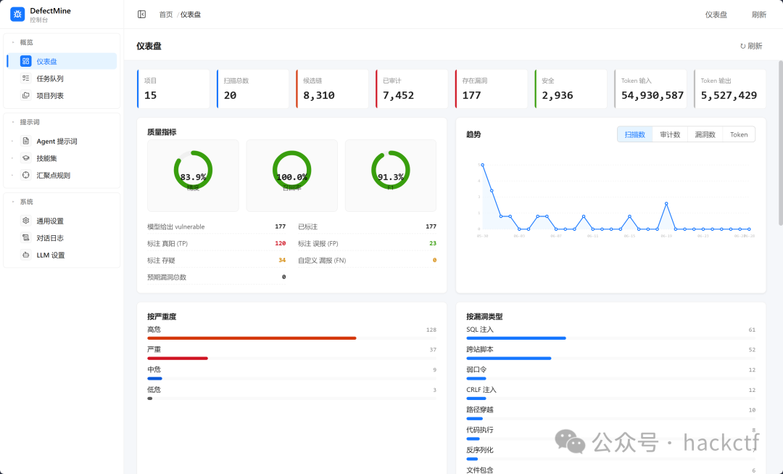Expand the 技能集 submenu arrow
Image resolution: width=783 pixels, height=474 pixels.
[x=12, y=158]
